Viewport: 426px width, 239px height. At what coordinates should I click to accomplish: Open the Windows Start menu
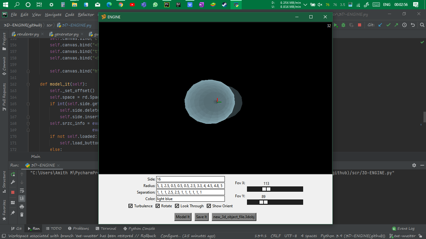pos(5,5)
